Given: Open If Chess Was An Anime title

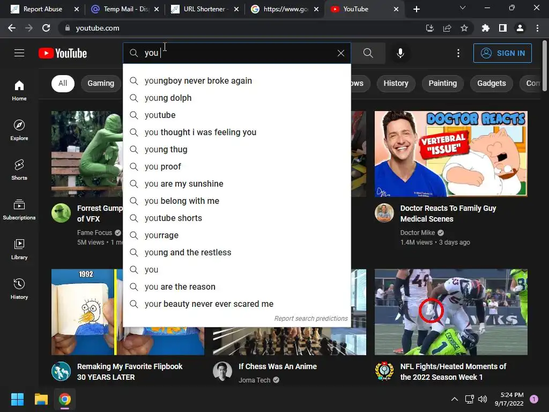Looking at the screenshot, I should (278, 366).
